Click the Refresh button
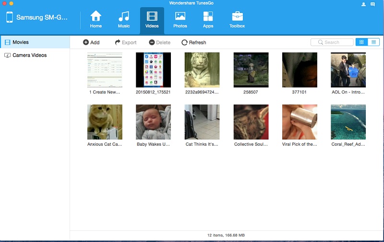This screenshot has width=384, height=242. pos(194,42)
